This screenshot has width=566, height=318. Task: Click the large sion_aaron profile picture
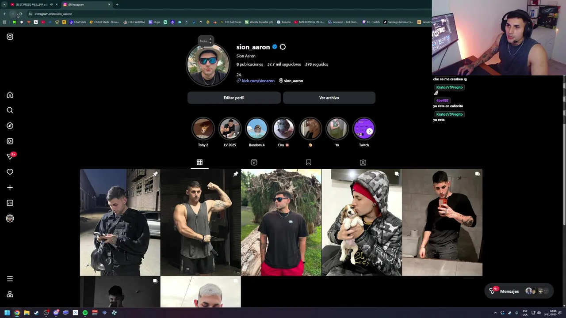coord(208,65)
